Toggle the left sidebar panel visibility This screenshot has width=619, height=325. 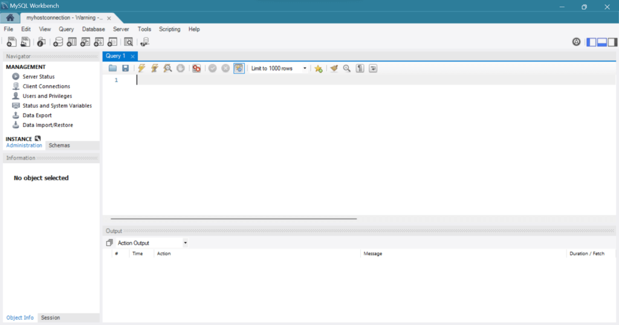(591, 42)
